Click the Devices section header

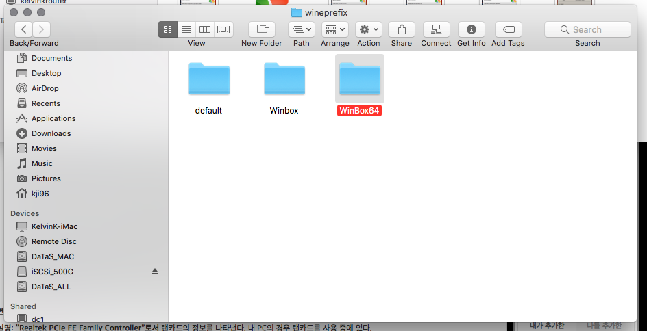25,213
